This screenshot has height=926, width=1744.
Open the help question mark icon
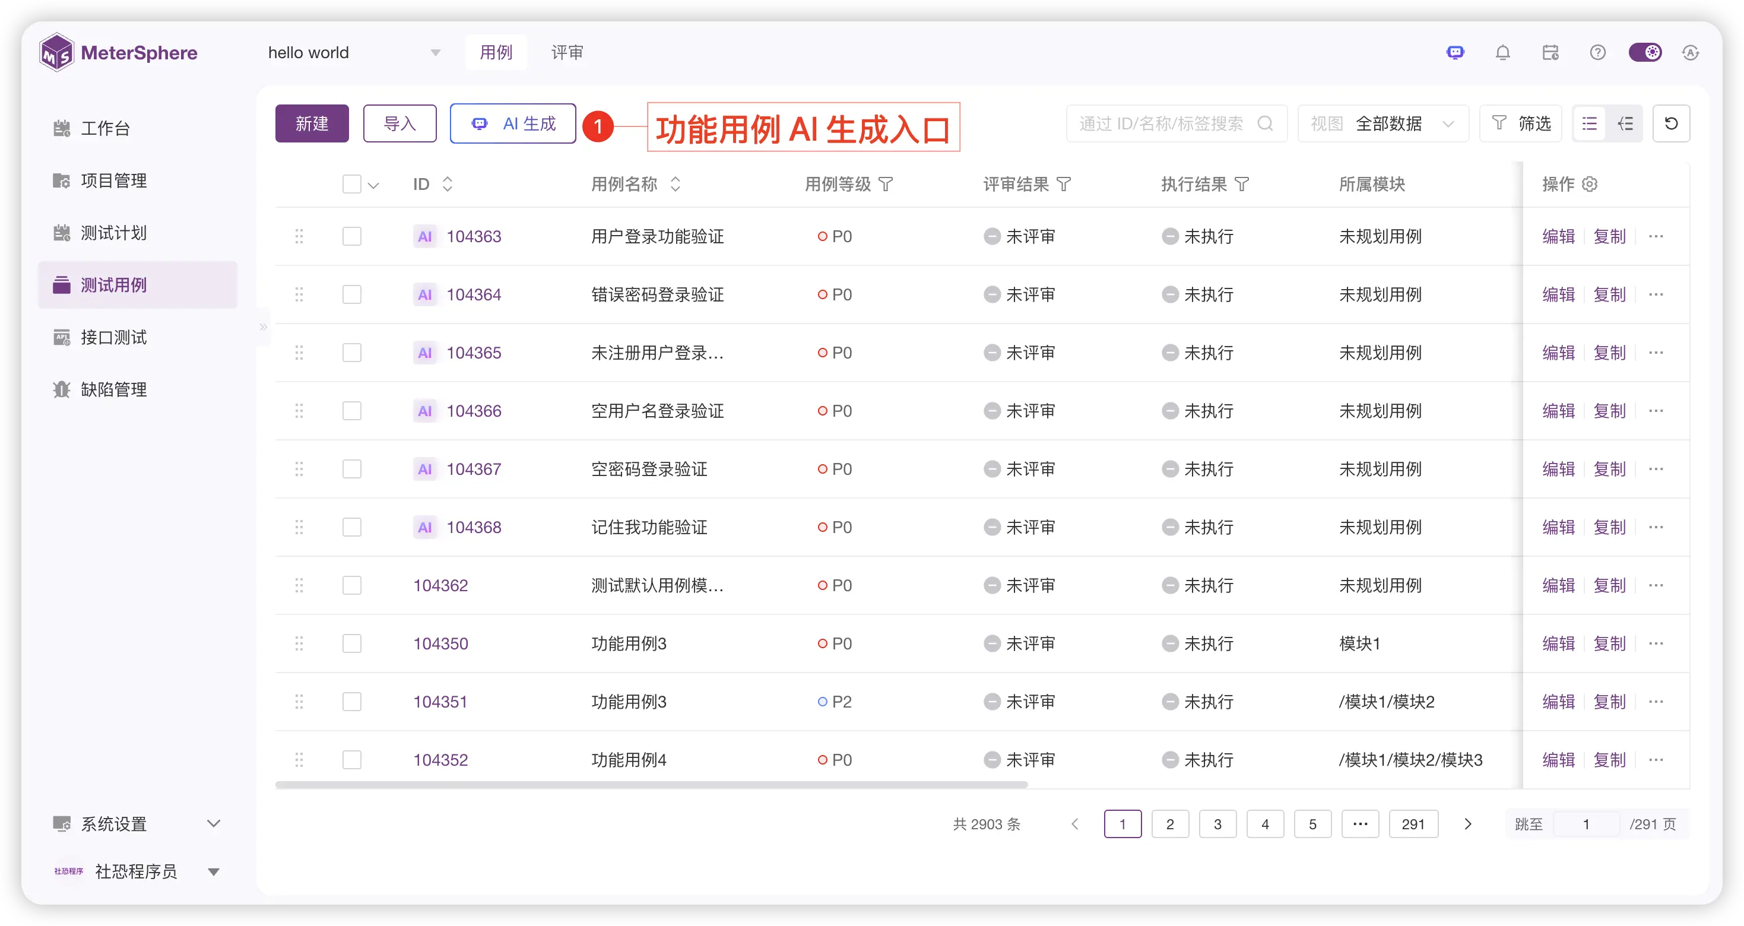click(1597, 53)
